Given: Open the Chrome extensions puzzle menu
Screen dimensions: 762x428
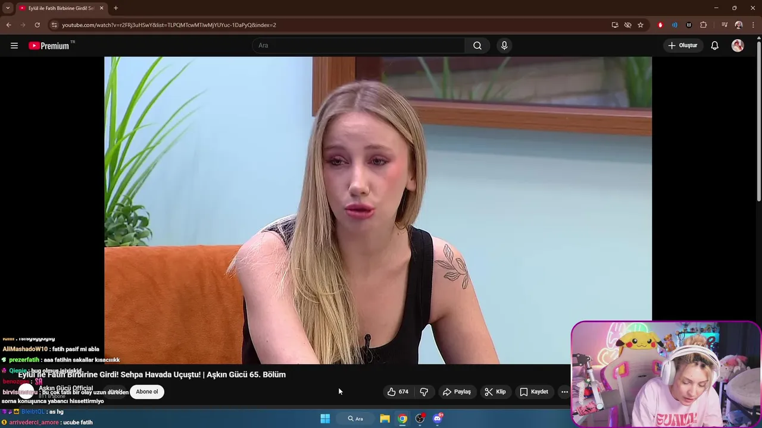Looking at the screenshot, I should (x=704, y=25).
